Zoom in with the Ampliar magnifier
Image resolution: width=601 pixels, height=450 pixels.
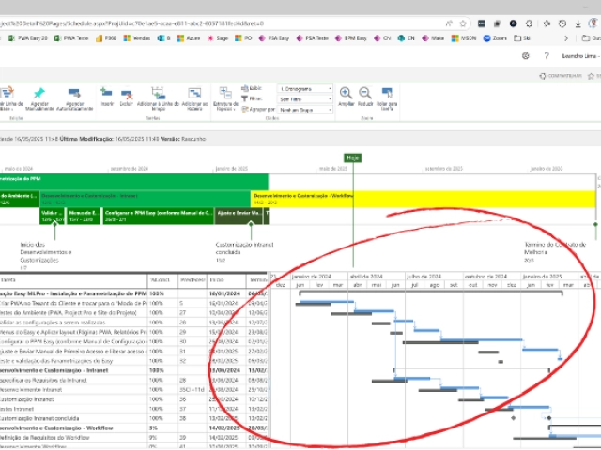pos(346,93)
